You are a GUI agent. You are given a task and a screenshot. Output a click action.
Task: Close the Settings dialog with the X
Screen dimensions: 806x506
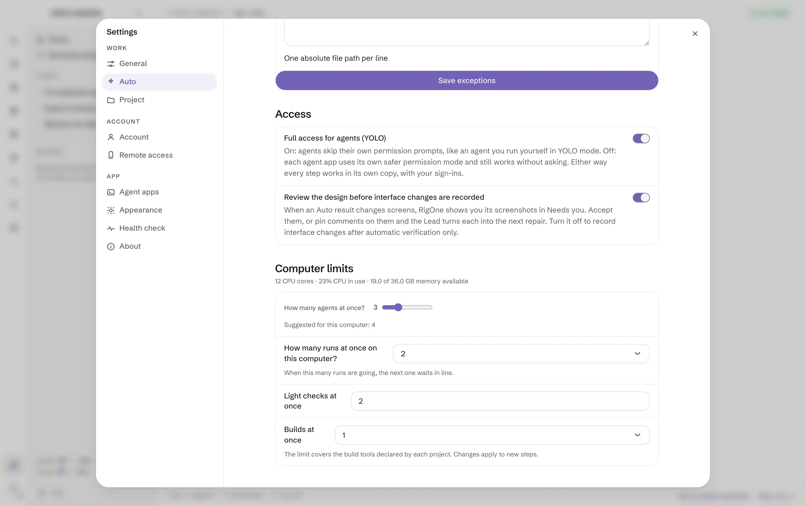[x=695, y=34]
